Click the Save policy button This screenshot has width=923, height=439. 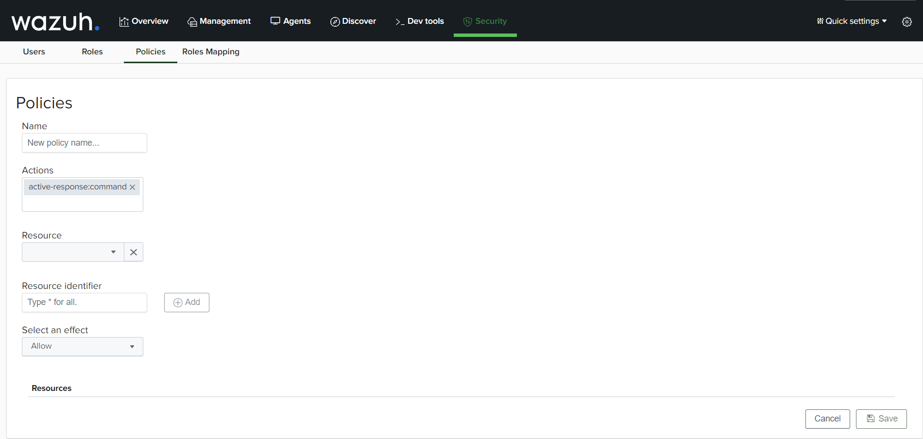point(881,419)
